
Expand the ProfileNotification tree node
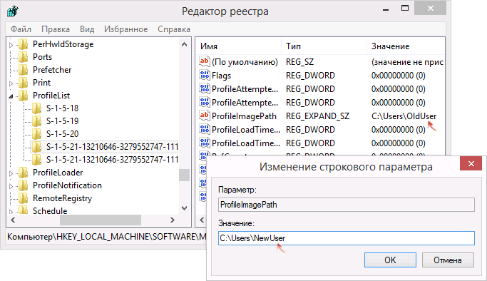pos(11,186)
